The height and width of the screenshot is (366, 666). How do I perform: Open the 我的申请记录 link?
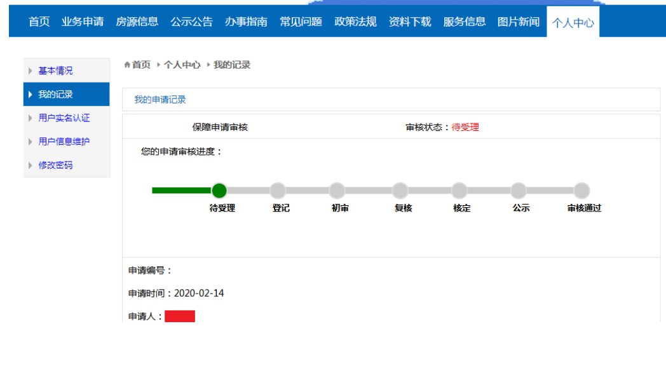point(160,100)
